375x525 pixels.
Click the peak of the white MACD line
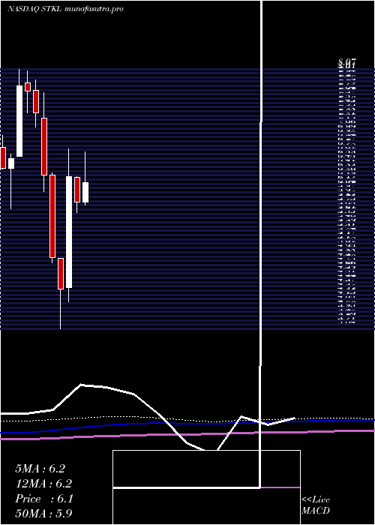coord(81,385)
